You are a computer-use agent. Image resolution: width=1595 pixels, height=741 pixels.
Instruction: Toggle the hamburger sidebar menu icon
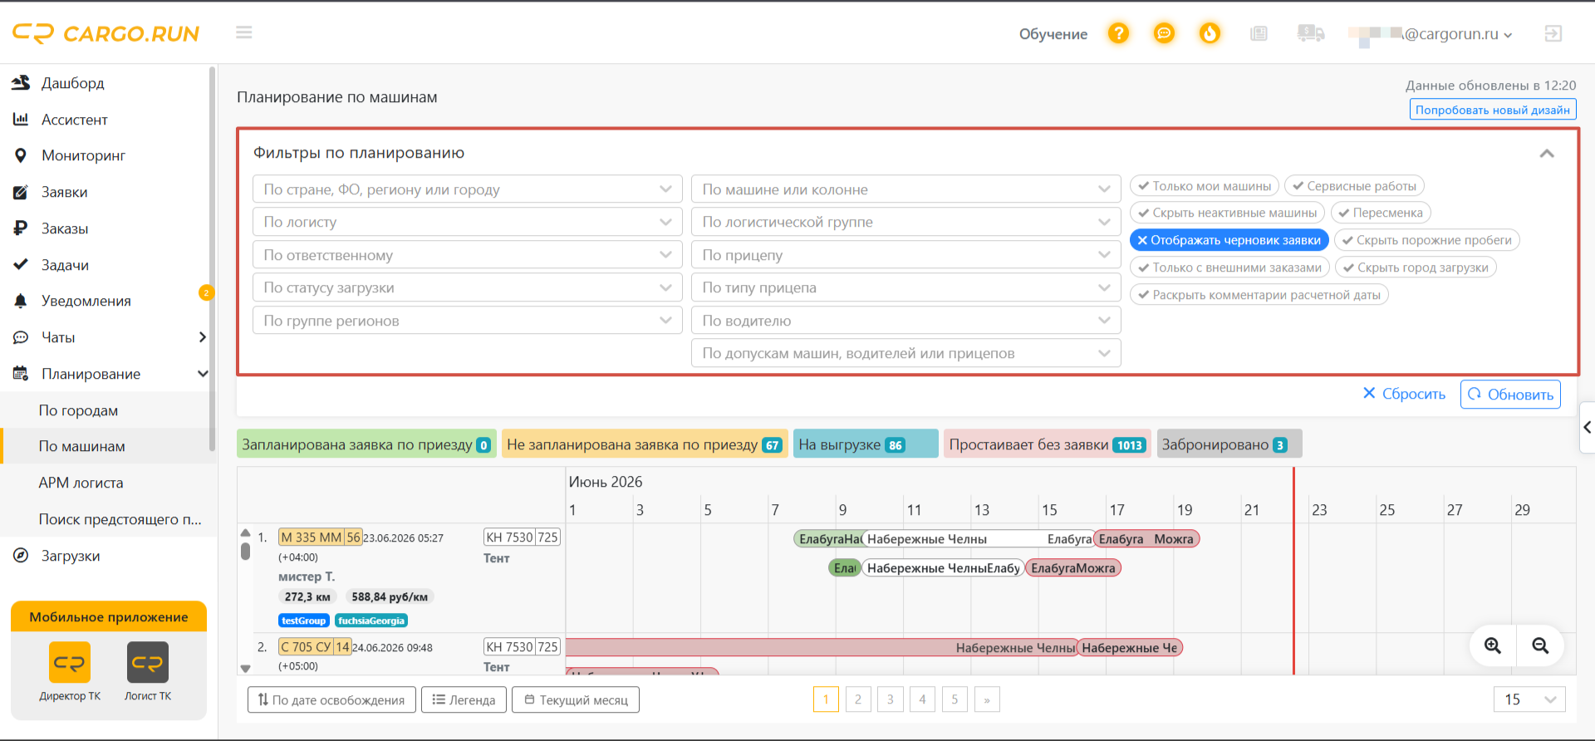coord(243,32)
